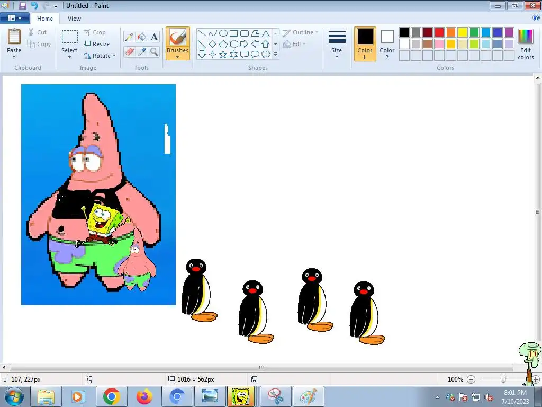Viewport: 542px width, 407px height.
Task: Open the Brushes tool
Action: [x=178, y=43]
